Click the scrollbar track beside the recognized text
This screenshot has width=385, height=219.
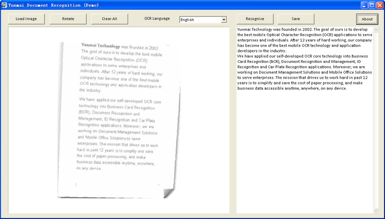coord(376,120)
